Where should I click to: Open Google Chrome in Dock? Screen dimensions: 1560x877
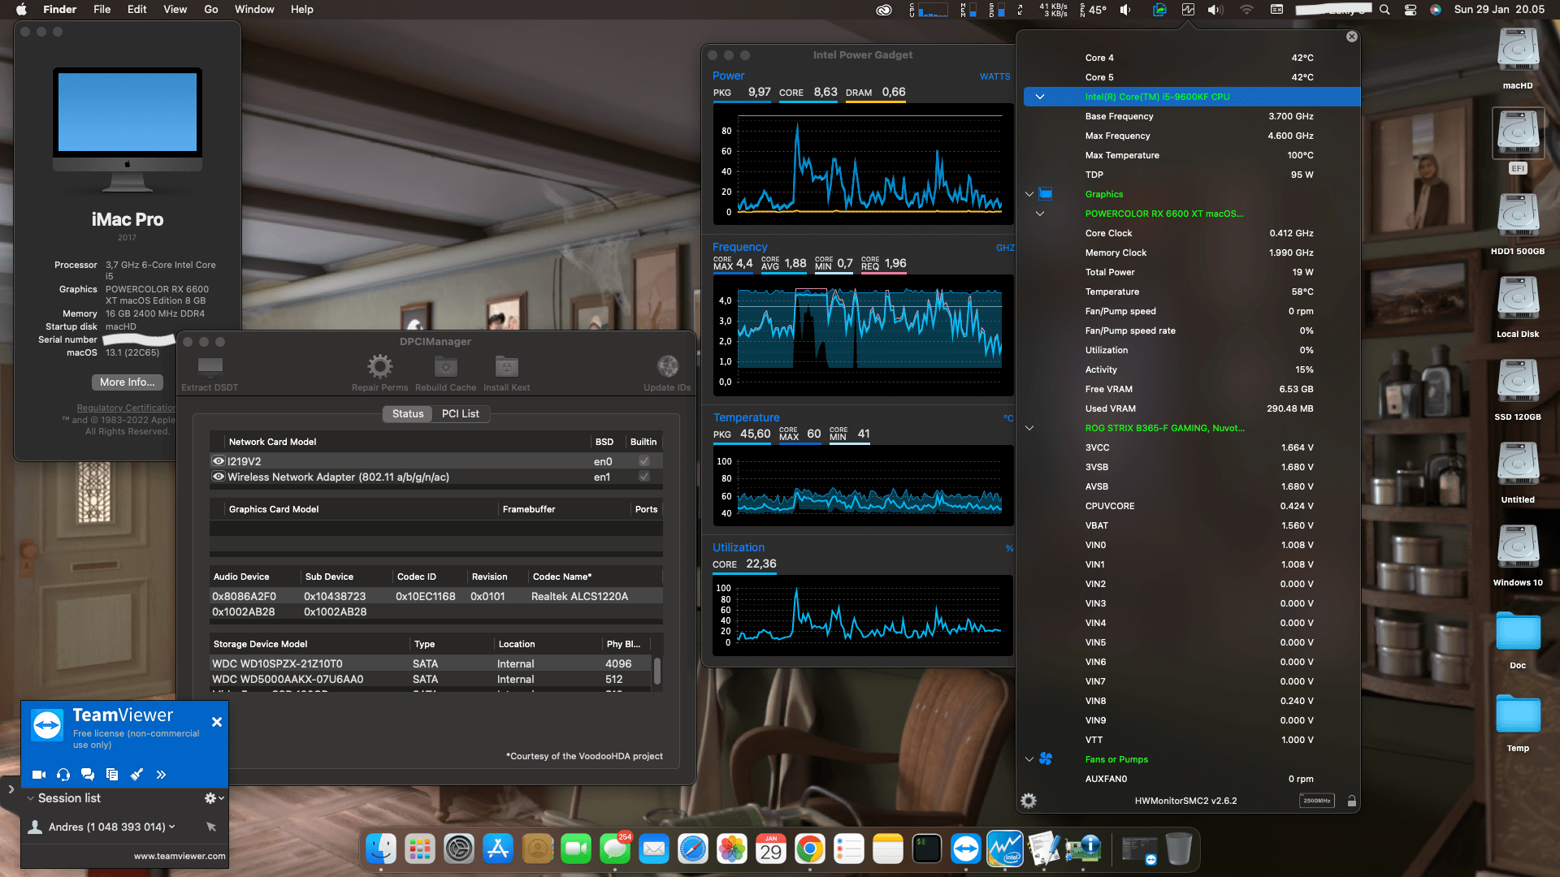tap(810, 849)
